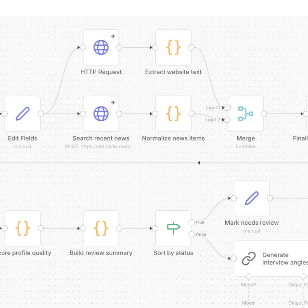Select the Mark needs review pencil node
Screen dimensions: 308x308
[x=252, y=198]
